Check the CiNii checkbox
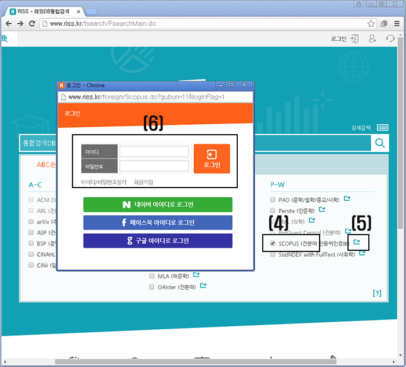The image size is (406, 367). 31,265
